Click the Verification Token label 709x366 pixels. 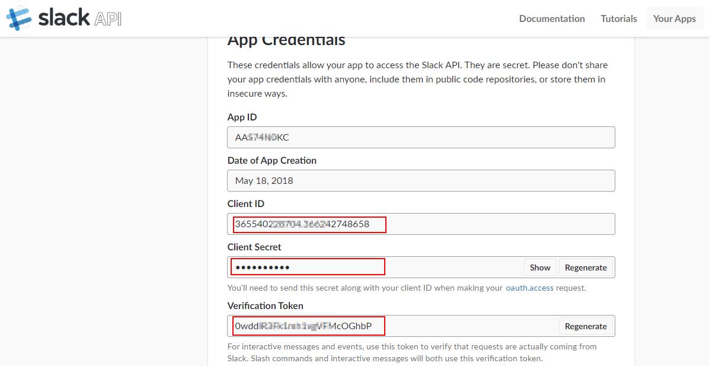(x=265, y=305)
